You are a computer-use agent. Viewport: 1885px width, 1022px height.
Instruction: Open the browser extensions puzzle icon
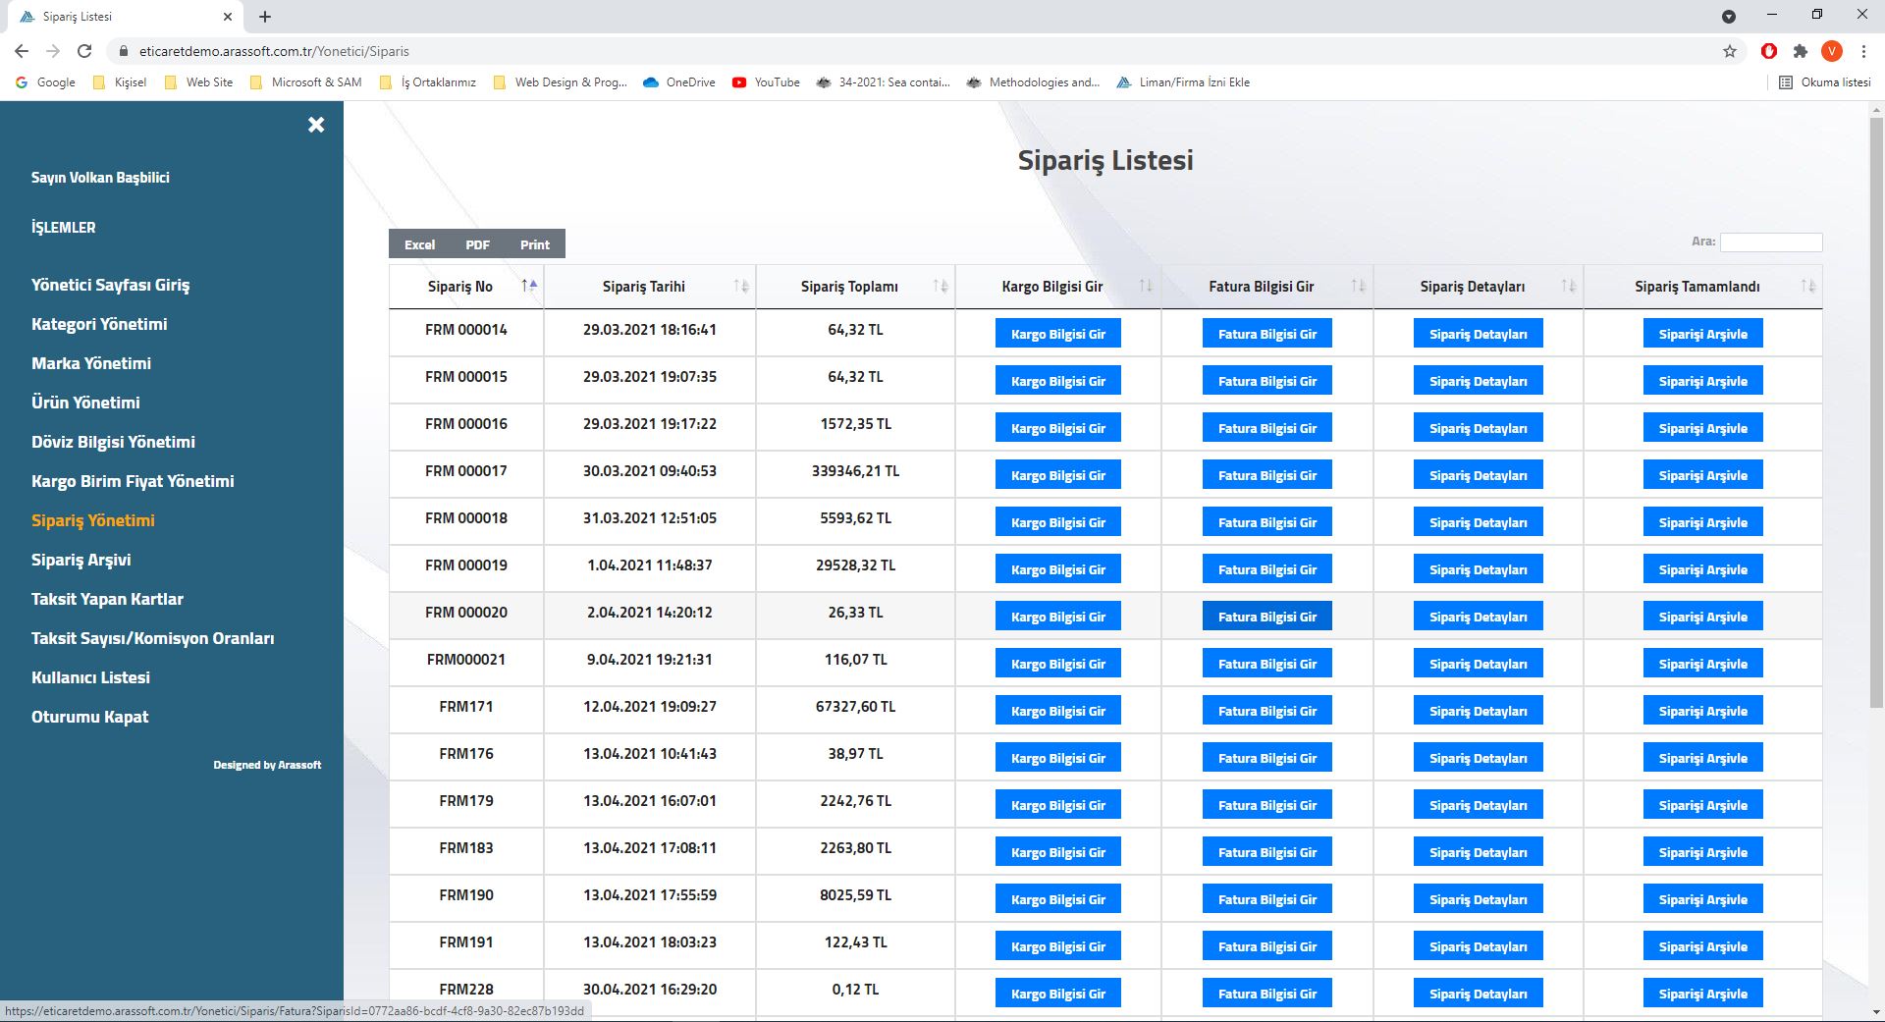[1800, 51]
